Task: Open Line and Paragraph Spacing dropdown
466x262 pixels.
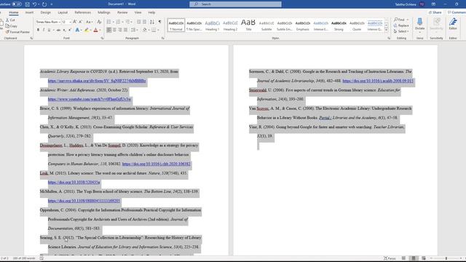Action: pos(134,30)
